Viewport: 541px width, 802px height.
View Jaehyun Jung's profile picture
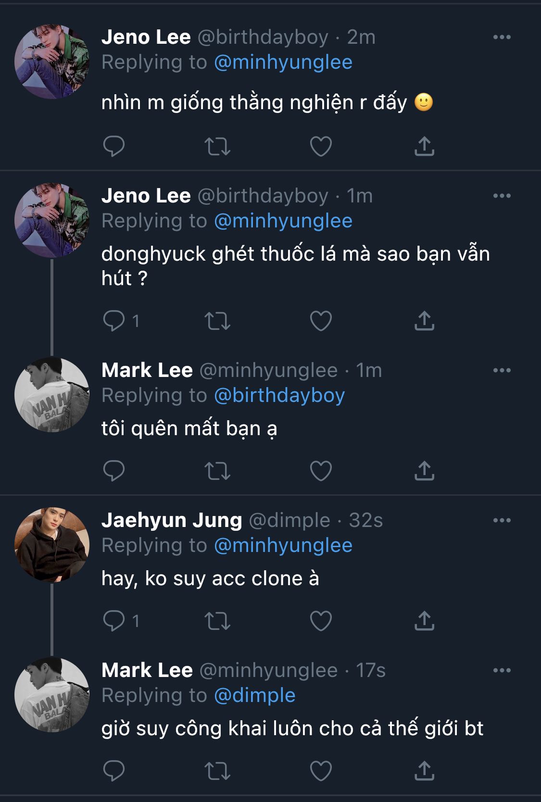tap(52, 544)
